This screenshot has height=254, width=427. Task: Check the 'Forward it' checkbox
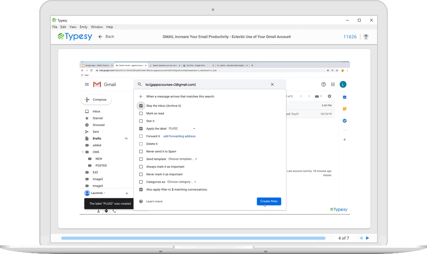[x=141, y=136]
